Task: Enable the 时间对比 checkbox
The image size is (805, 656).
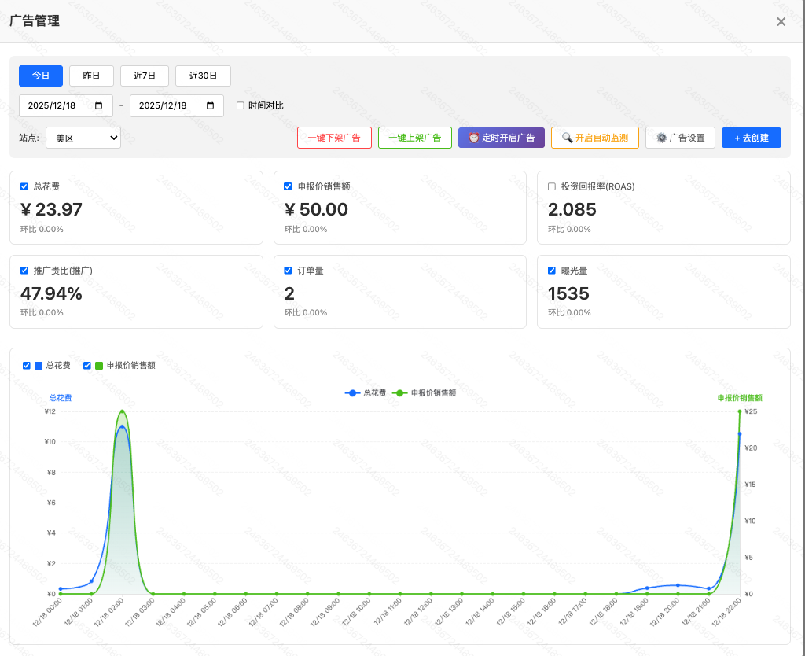Action: [241, 105]
